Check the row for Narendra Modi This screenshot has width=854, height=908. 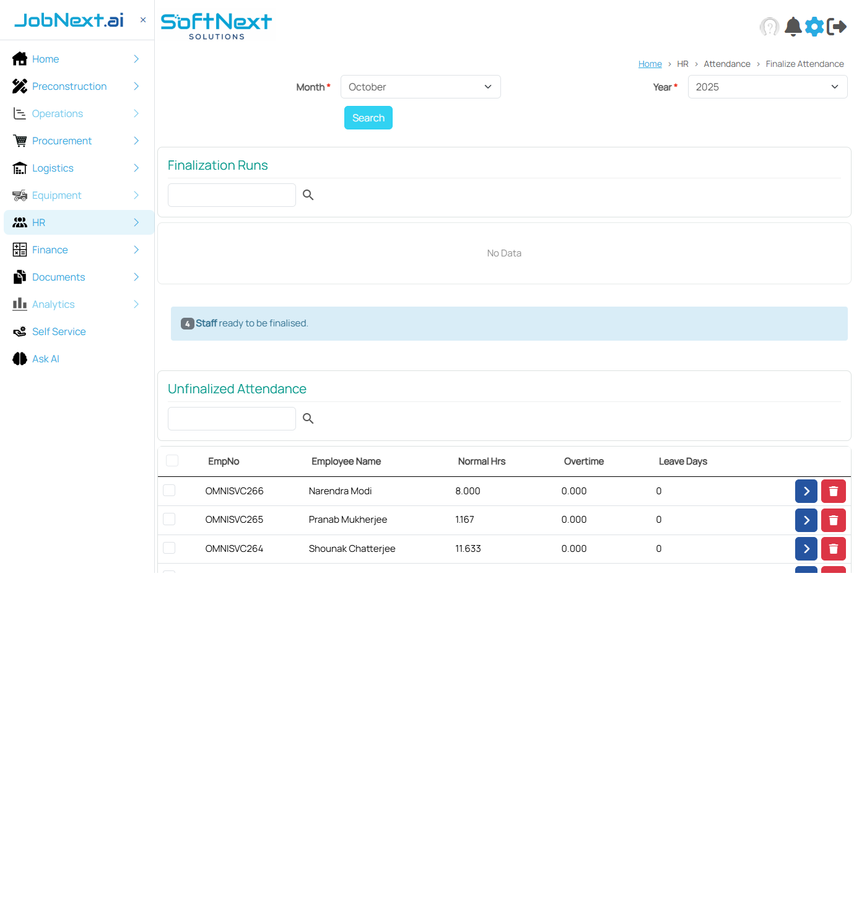click(169, 490)
